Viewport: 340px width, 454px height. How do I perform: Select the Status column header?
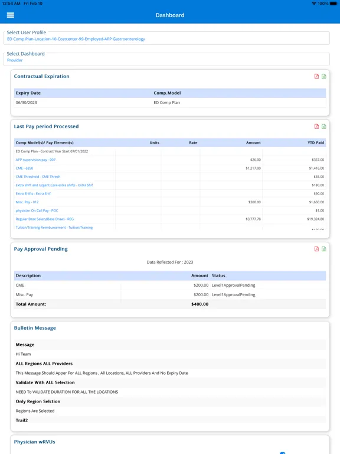[218, 275]
